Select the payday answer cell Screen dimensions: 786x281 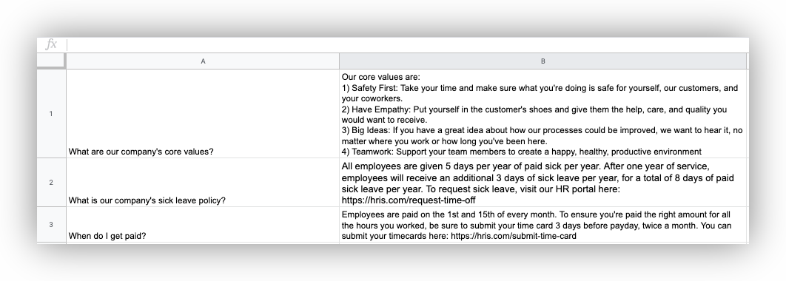click(x=543, y=224)
